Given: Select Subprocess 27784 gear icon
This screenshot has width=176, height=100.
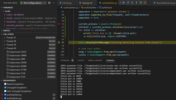Looking at the screenshot, I should point(7,70).
